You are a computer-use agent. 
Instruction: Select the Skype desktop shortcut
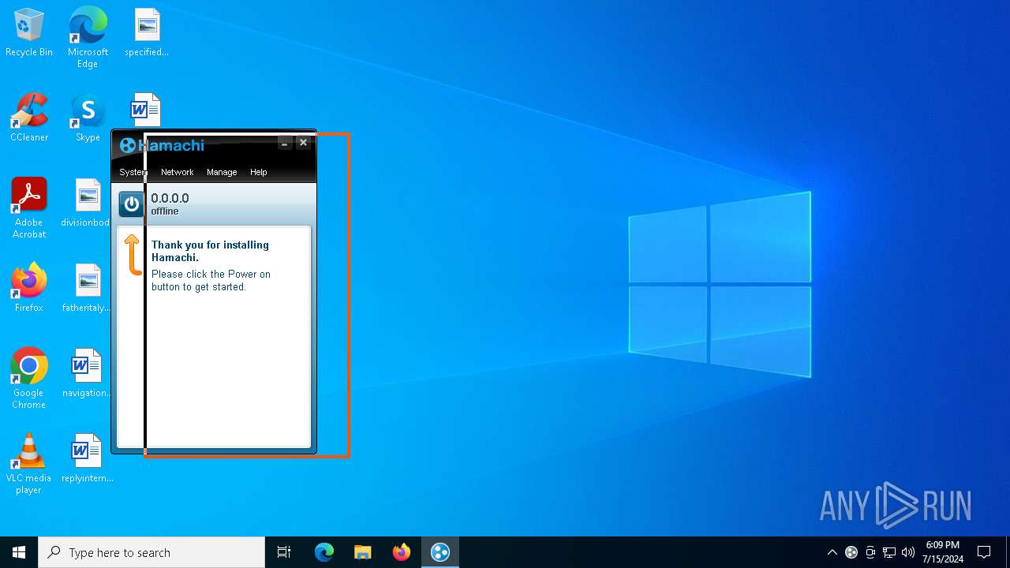[x=88, y=118]
